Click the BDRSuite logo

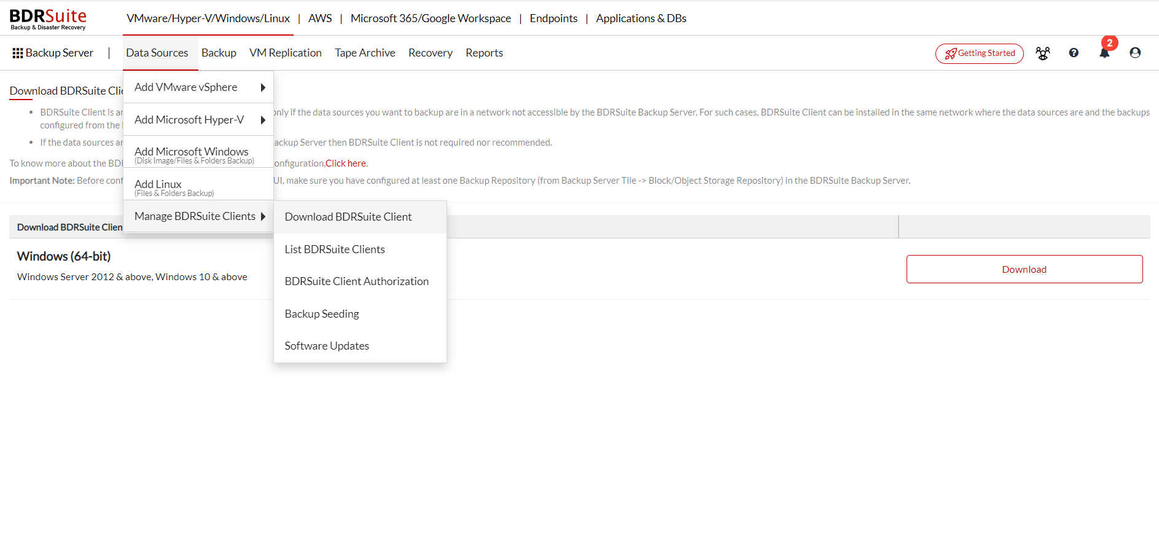pos(48,18)
